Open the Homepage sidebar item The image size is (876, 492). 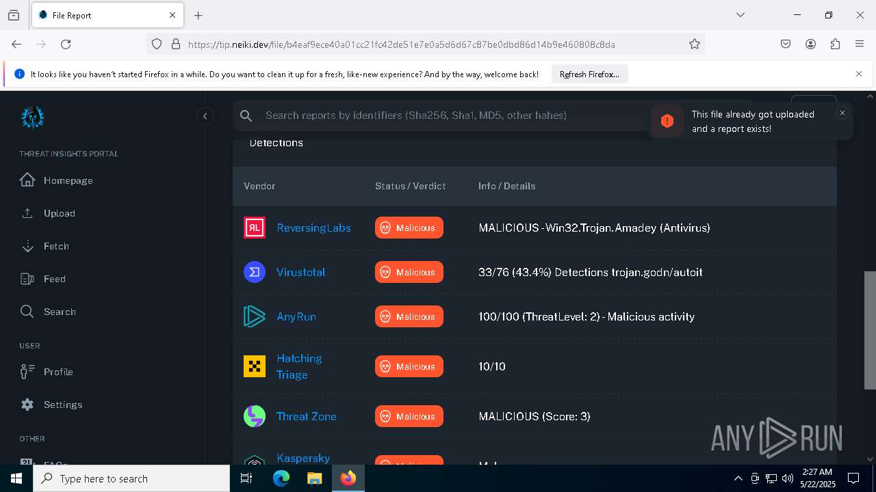point(56,180)
